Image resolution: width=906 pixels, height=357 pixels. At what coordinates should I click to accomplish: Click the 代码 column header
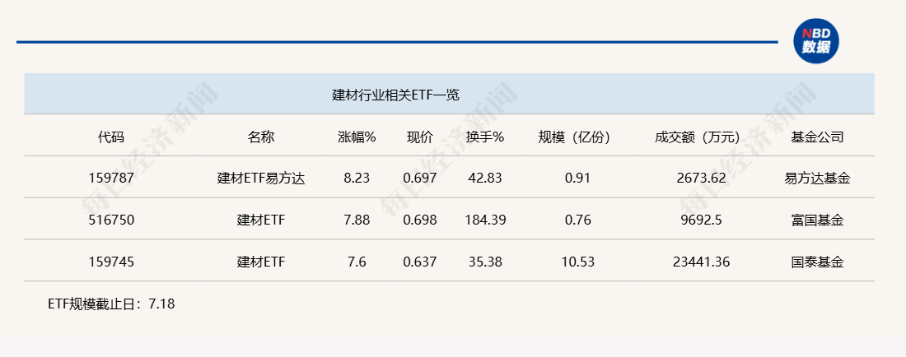(x=110, y=137)
